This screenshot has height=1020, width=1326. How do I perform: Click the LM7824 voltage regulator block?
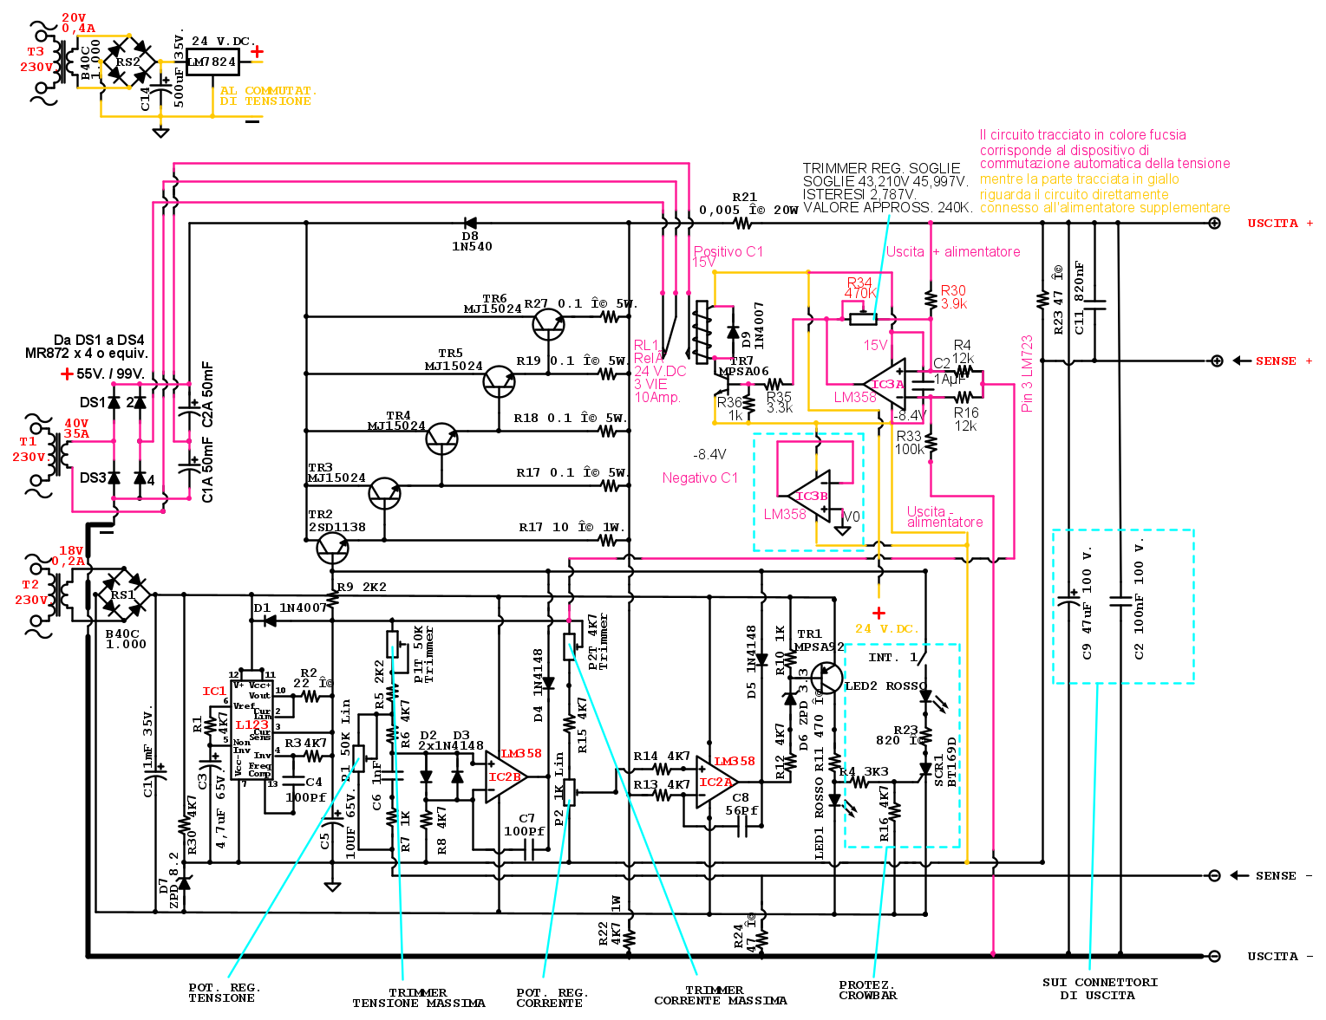[x=212, y=62]
